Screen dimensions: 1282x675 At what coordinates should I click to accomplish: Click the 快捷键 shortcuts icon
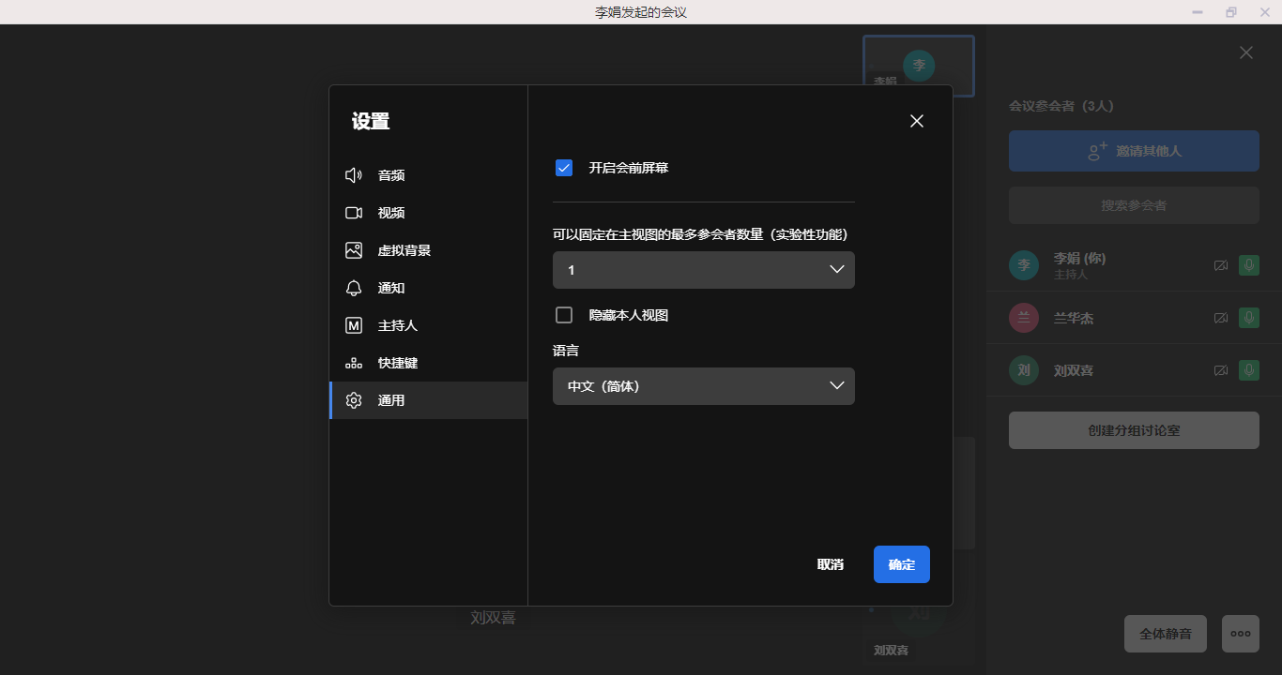354,363
